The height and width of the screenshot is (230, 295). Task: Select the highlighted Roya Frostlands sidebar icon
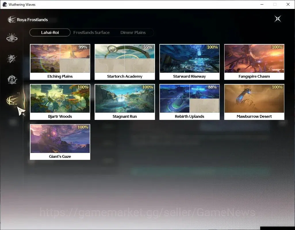(x=12, y=100)
